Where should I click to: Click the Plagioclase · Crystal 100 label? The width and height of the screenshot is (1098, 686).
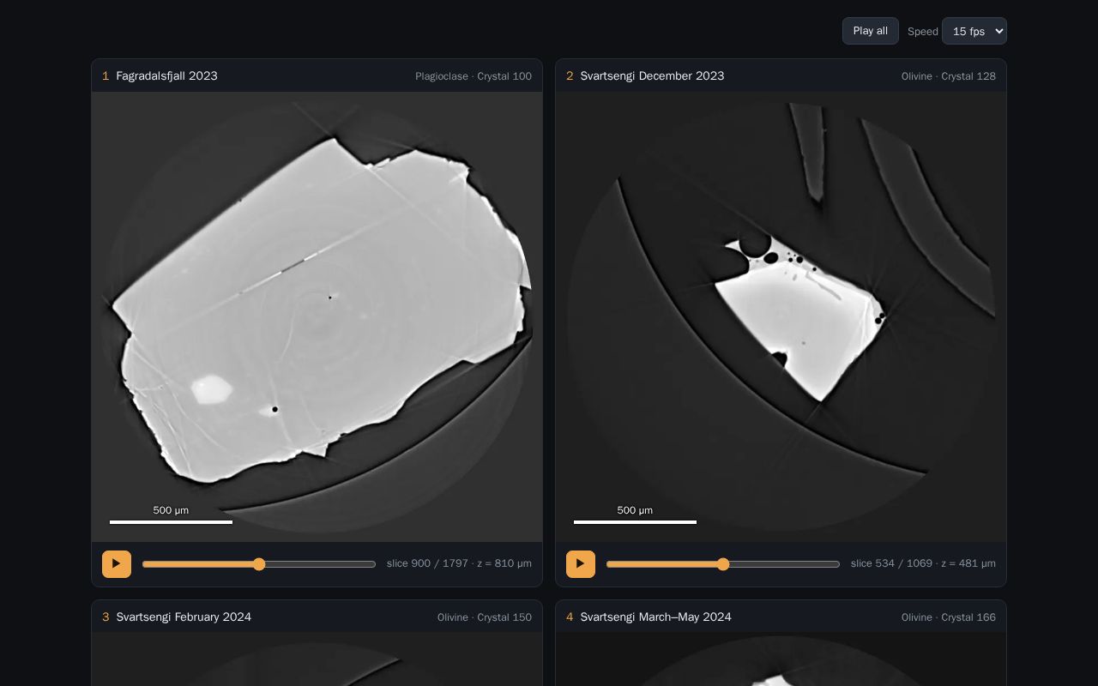coord(474,76)
